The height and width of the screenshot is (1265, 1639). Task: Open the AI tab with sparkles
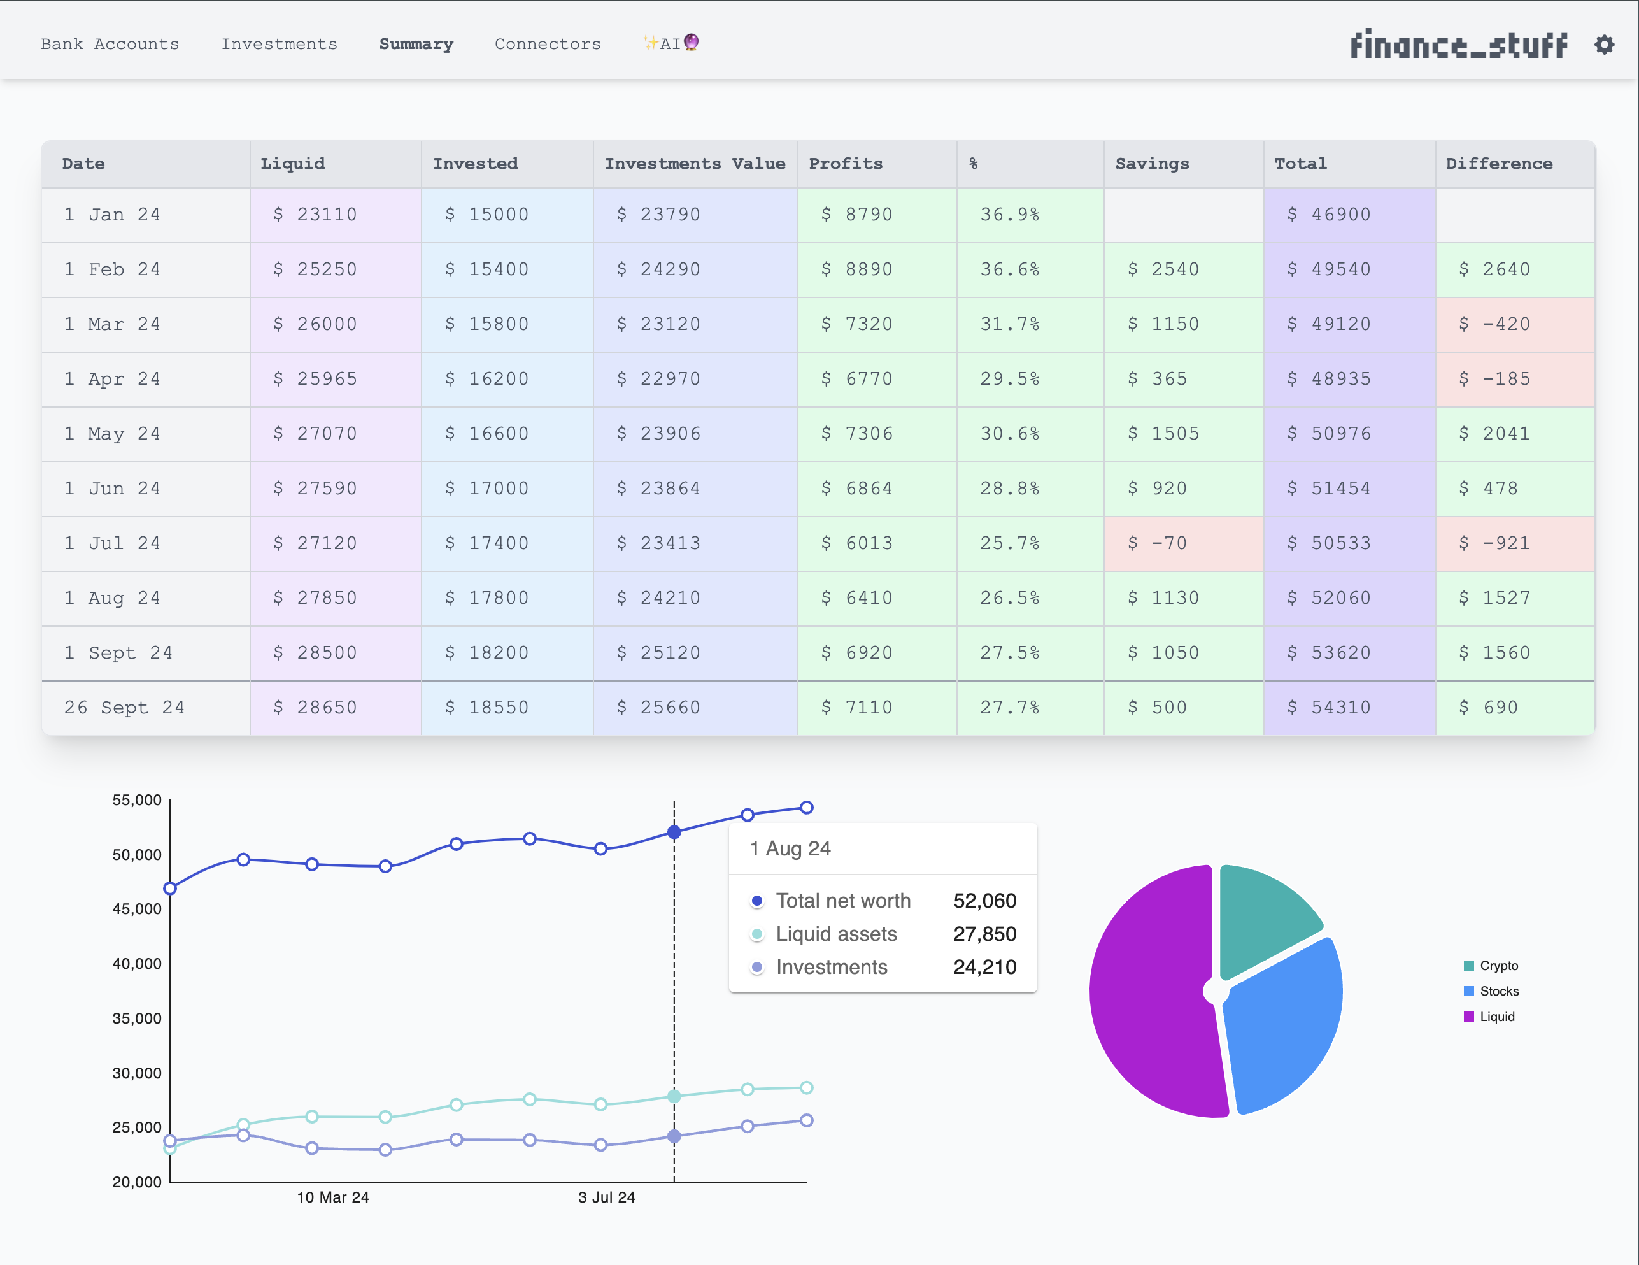point(670,43)
